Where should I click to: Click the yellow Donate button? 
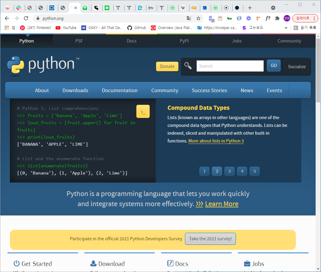click(167, 66)
